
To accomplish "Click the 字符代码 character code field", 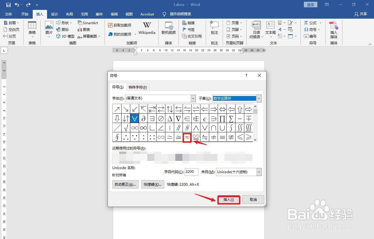I will tap(192, 172).
